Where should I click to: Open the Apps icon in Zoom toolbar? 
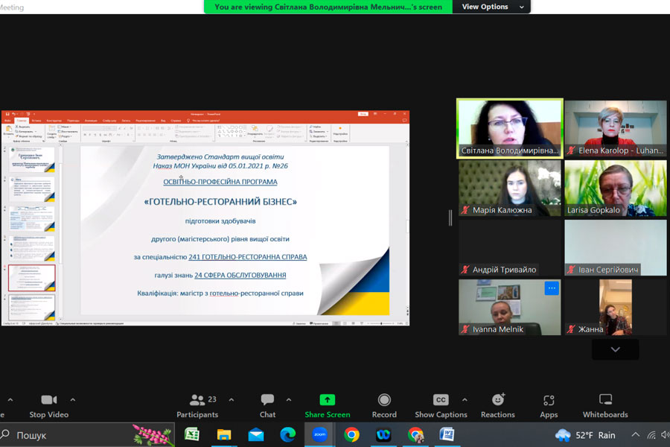pyautogui.click(x=549, y=401)
